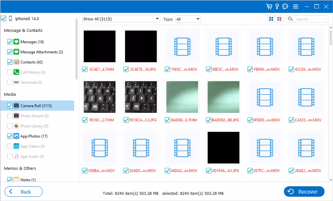Uncheck the 3C4E7...4.THM file checkbox

(86, 69)
